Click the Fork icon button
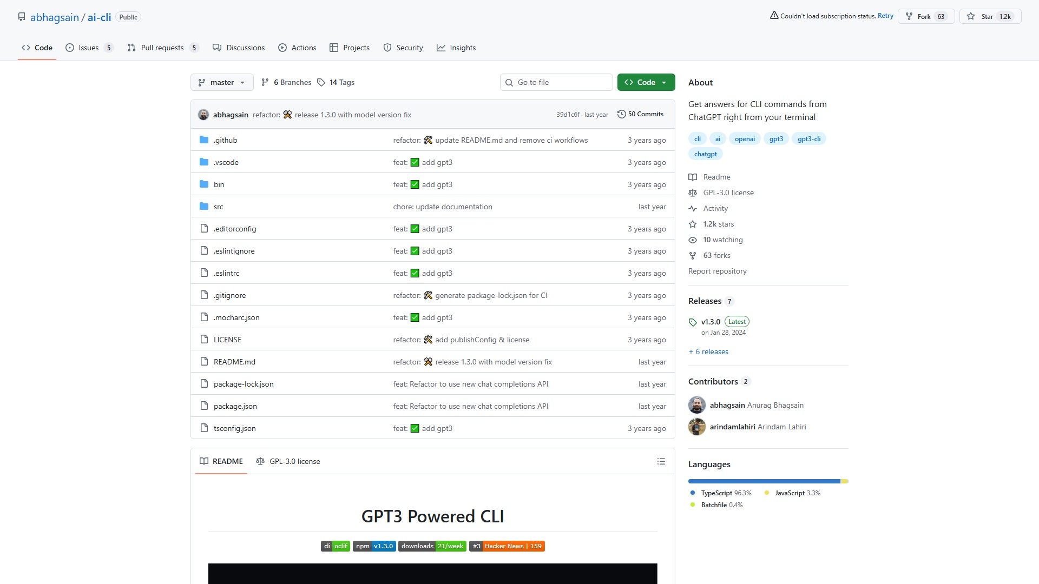This screenshot has height=584, width=1039. [909, 16]
